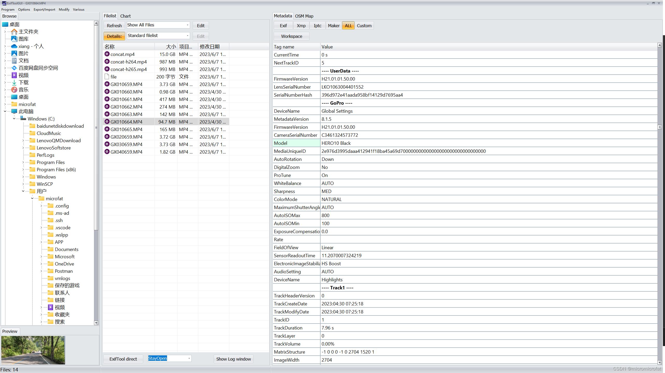The width and height of the screenshot is (665, 373).
Task: Select the home folder icon 主文件夹
Action: point(14,32)
